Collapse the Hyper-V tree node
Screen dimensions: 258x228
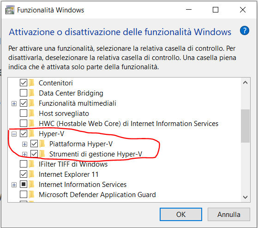(x=14, y=134)
